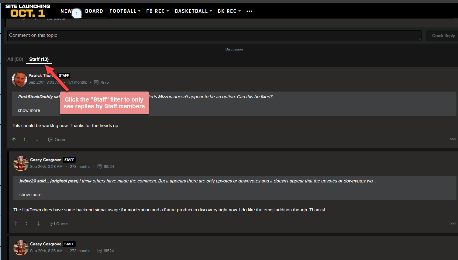458x260 pixels.
Task: Open the FOOTBALL dropdown menu
Action: coord(124,11)
